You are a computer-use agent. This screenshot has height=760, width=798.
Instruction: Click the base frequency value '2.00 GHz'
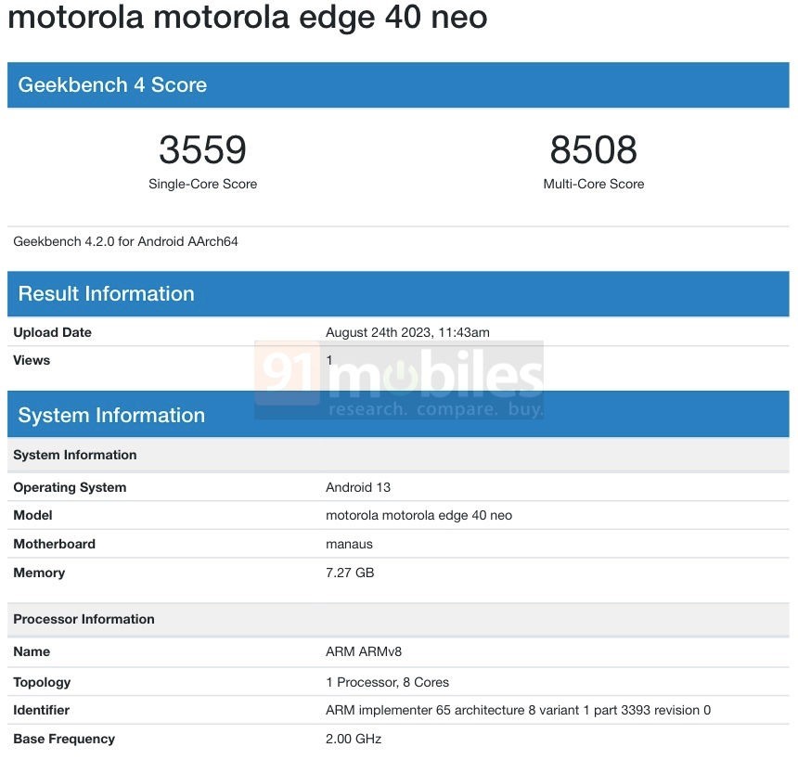point(354,739)
